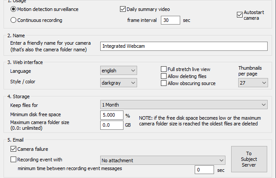276x178 pixels.
Task: Open the Keep files for dropdown
Action: (184, 105)
